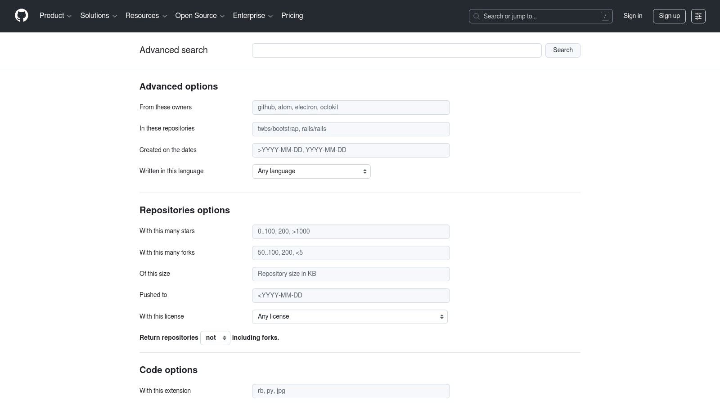This screenshot has height=405, width=720.
Task: Click the appearance settings icon in header
Action: (x=698, y=16)
